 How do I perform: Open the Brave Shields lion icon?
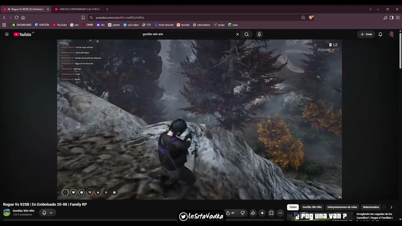(311, 18)
